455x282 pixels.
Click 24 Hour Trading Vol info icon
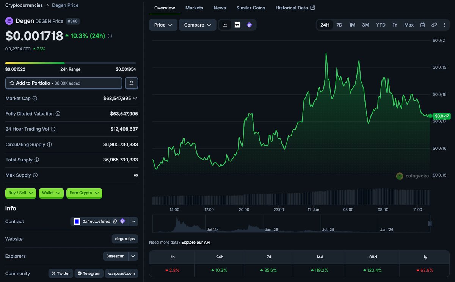(53, 129)
